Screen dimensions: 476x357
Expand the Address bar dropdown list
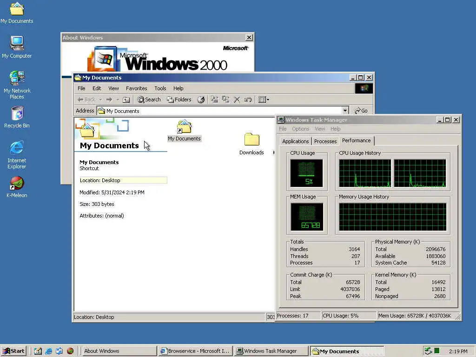point(345,111)
